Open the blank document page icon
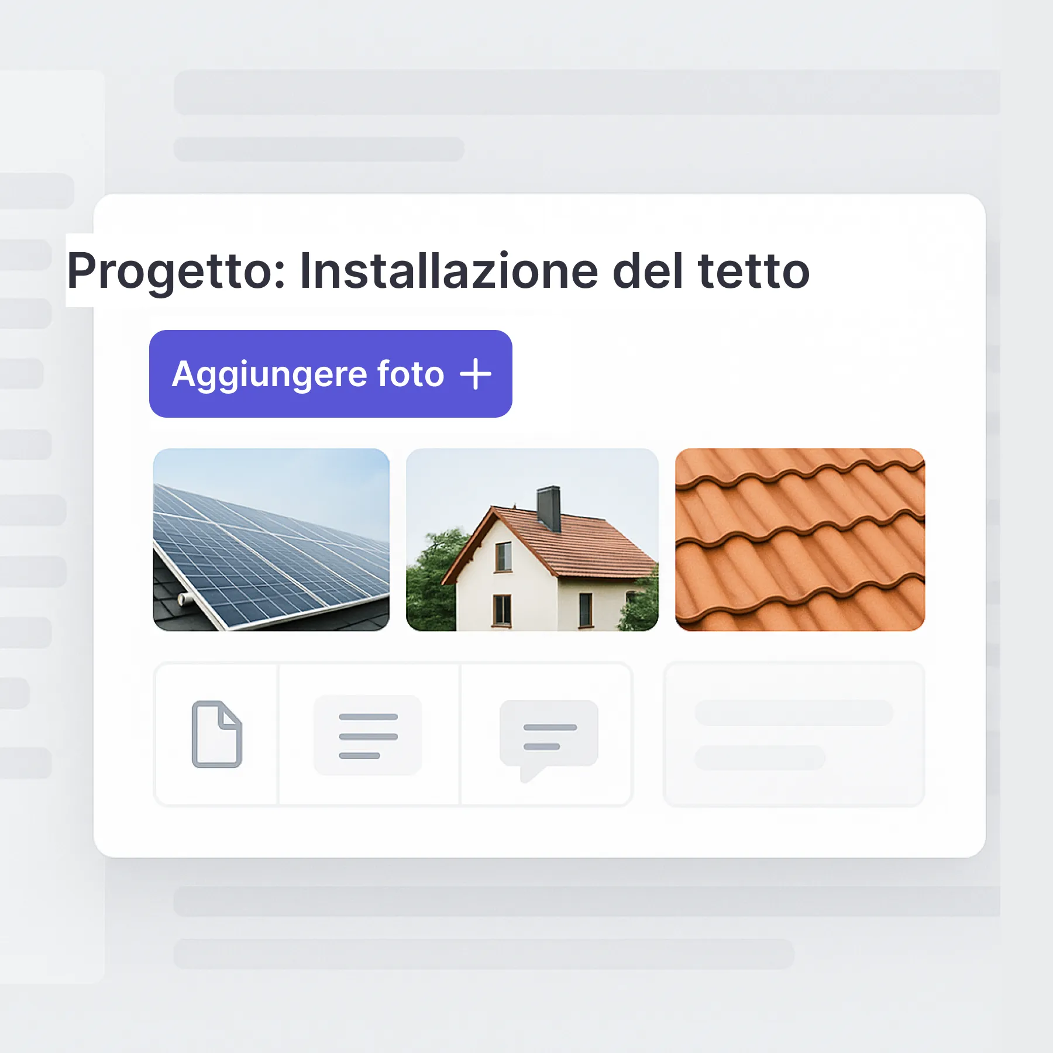 (x=217, y=734)
